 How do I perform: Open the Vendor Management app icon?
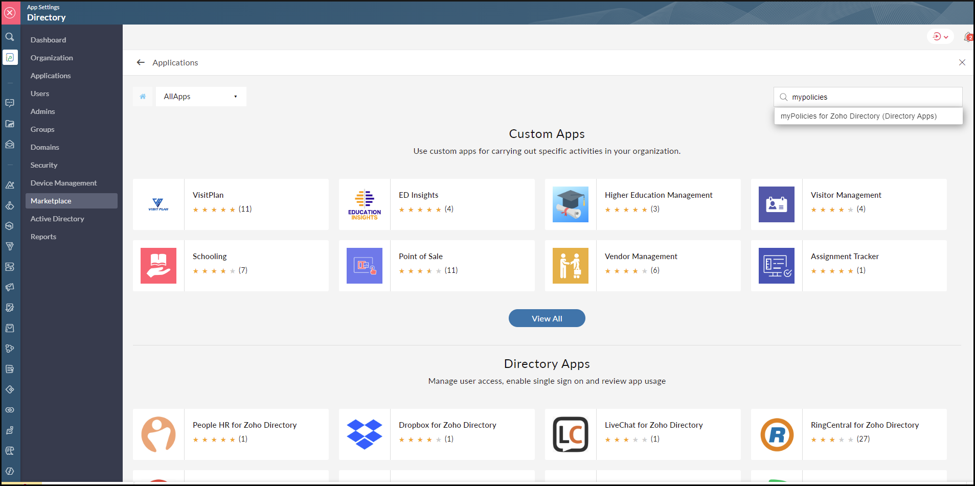click(x=571, y=266)
